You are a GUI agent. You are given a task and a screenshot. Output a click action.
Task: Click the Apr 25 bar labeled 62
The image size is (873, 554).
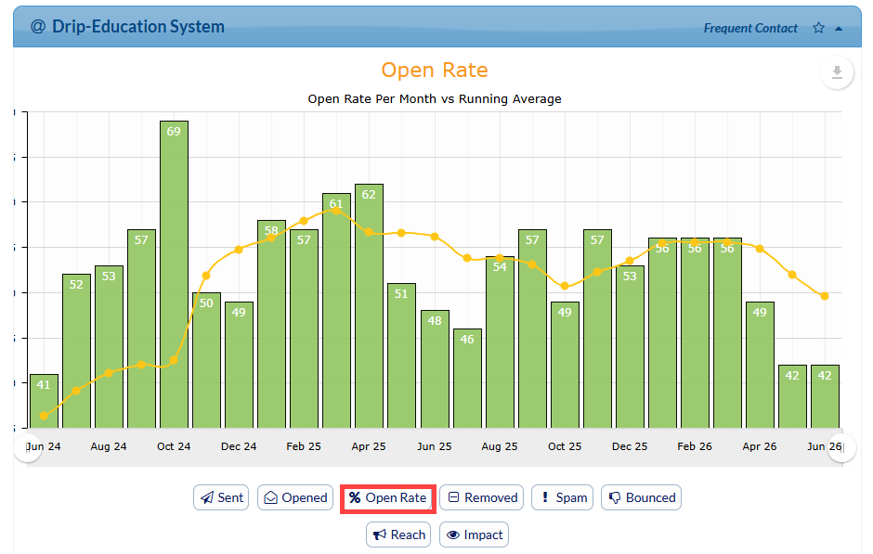coord(369,306)
